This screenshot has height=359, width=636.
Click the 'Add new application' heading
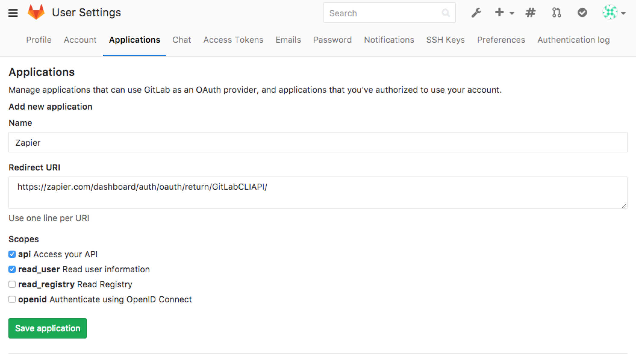click(51, 107)
